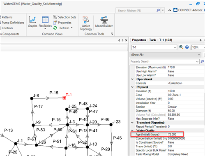Open Selection Sets
This screenshot has height=156, width=205.
(x=64, y=17)
